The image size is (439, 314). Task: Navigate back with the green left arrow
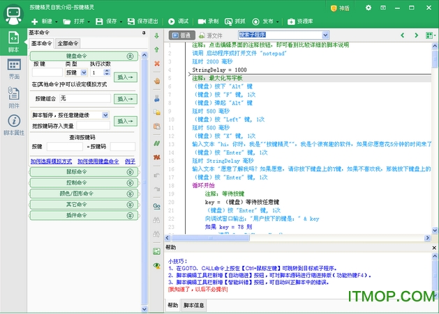click(x=403, y=36)
